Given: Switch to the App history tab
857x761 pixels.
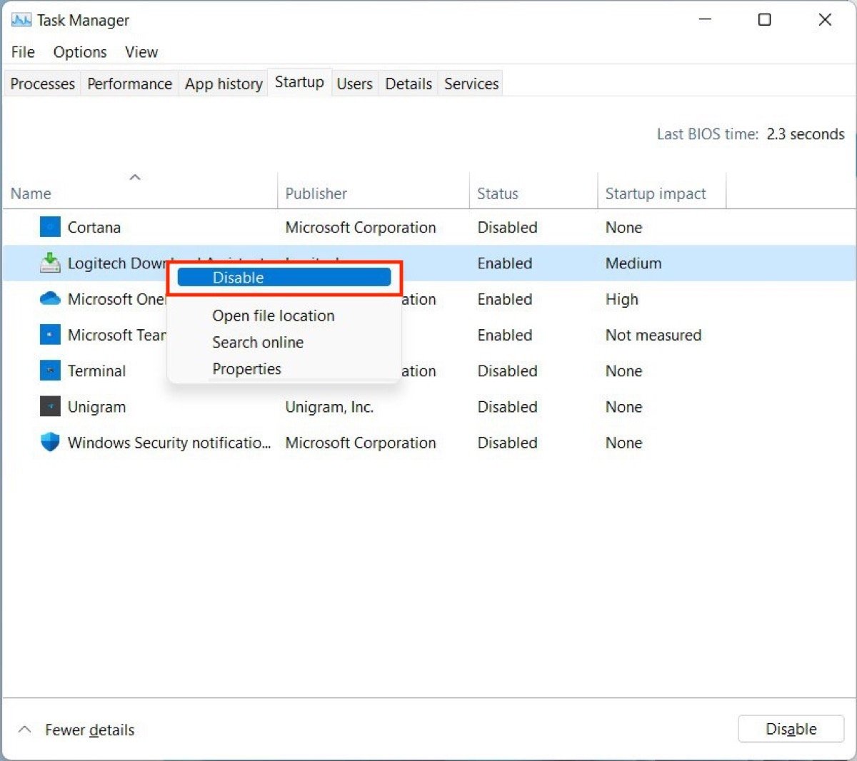Looking at the screenshot, I should tap(224, 84).
